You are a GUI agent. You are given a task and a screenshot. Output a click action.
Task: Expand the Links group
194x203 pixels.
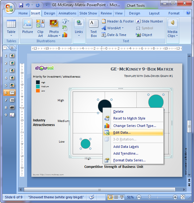pos(79,28)
